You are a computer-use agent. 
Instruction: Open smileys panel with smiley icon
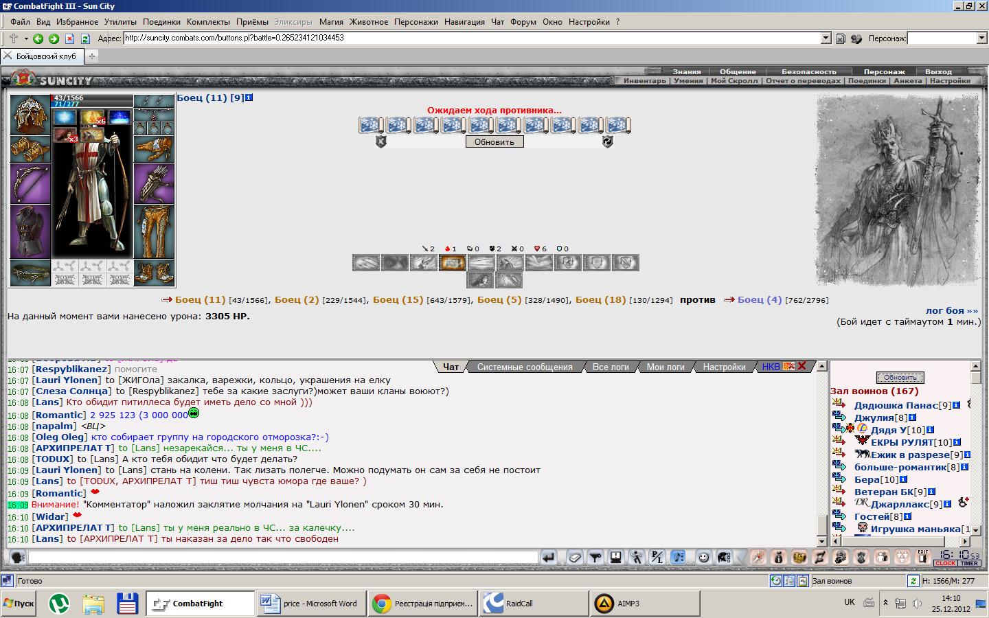click(703, 557)
